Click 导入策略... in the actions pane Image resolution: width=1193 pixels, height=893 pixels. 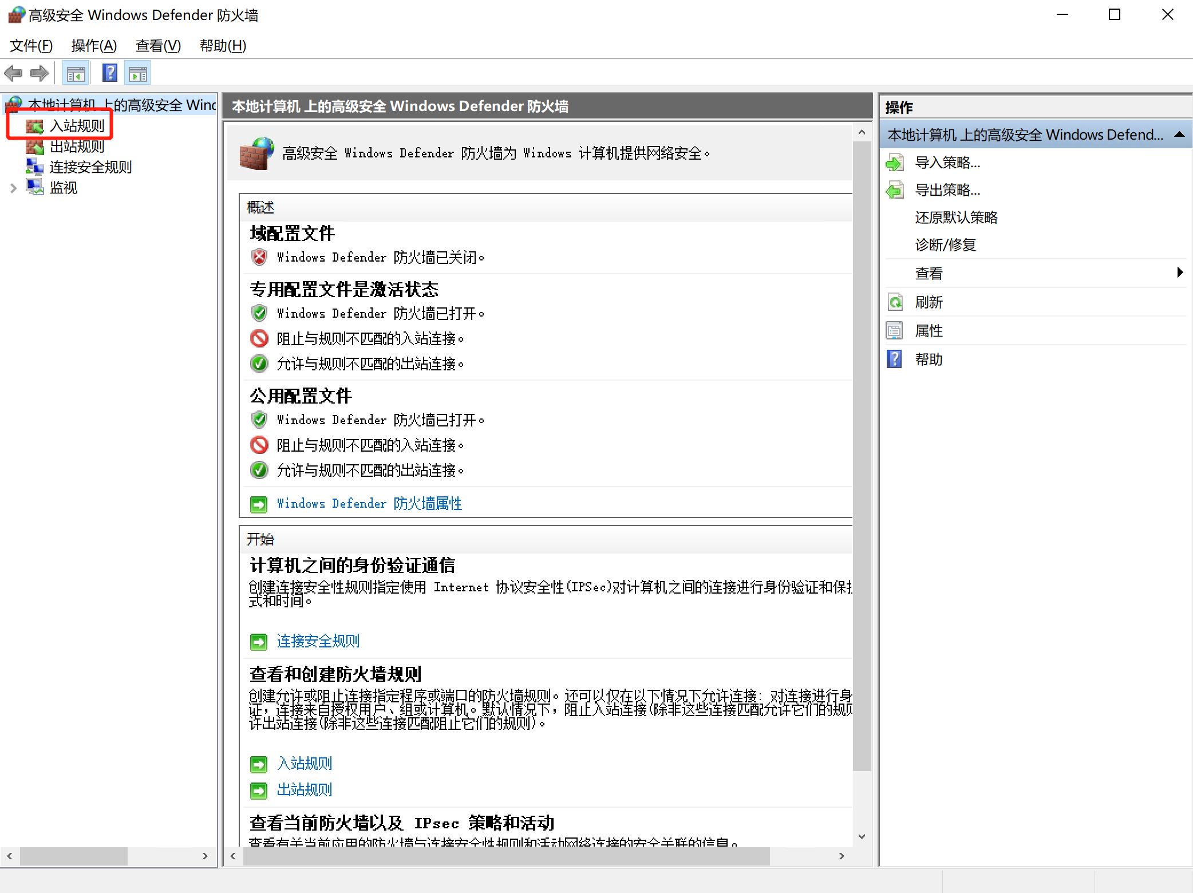(947, 163)
